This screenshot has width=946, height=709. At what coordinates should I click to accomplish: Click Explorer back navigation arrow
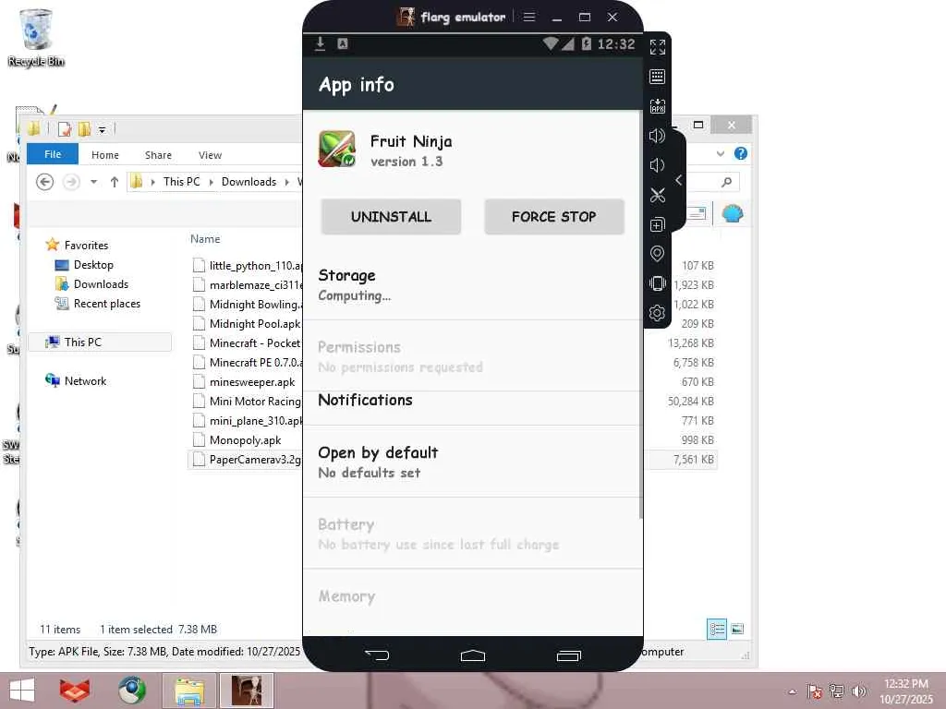[x=44, y=182]
